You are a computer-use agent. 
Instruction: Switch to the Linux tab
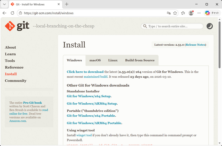[113, 60]
